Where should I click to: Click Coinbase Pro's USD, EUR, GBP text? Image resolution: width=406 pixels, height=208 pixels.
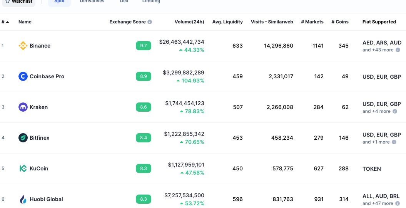click(x=382, y=77)
